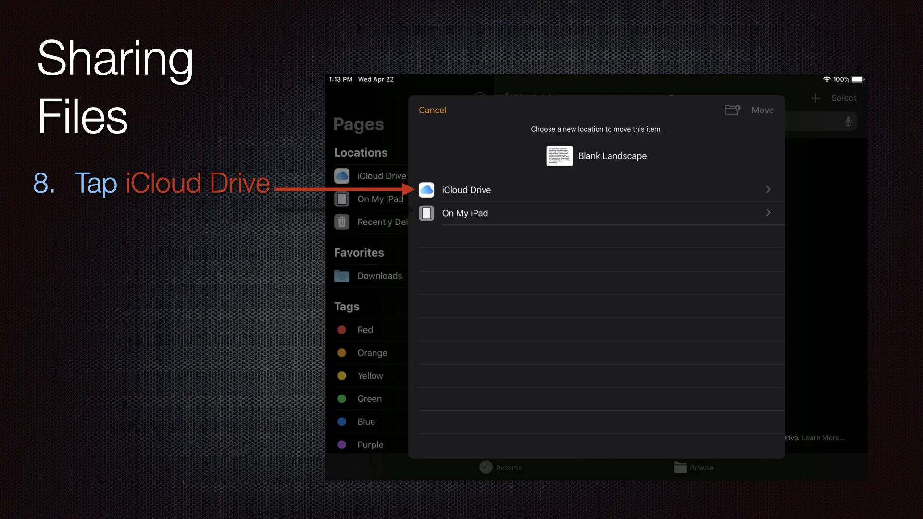Follow the Learn More link
923x519 pixels.
(823, 438)
